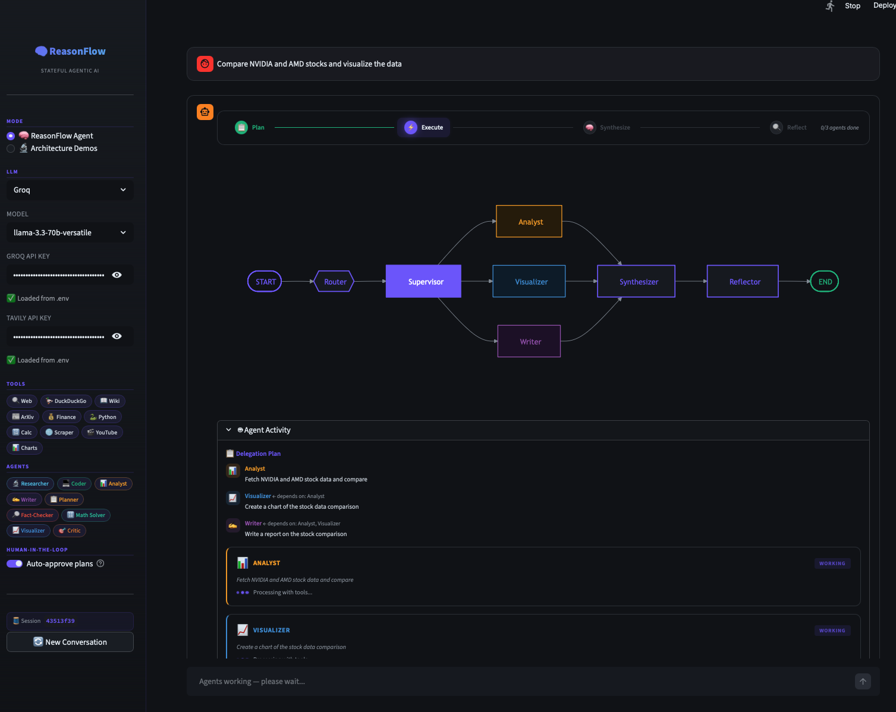Open the Deploy menu item

click(884, 6)
